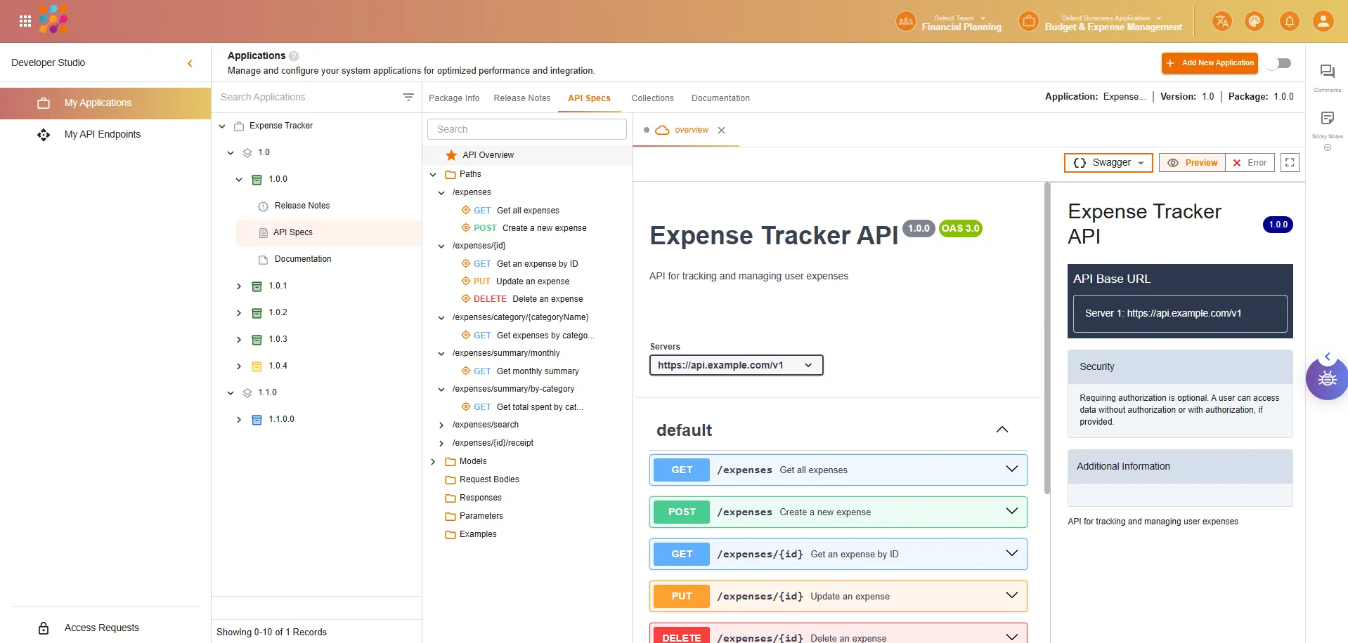
Task: Click the language translation icon
Action: tap(1222, 21)
